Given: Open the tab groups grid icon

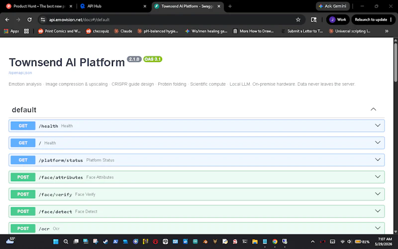Looking at the screenshot, I should tap(26, 31).
